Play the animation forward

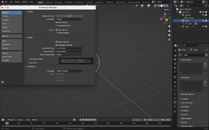pos(89,120)
